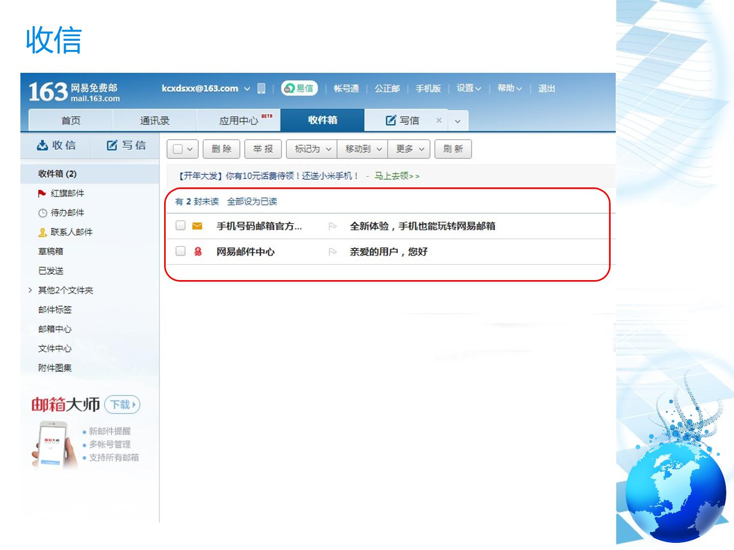Click the 开年大发 promo text

click(268, 176)
